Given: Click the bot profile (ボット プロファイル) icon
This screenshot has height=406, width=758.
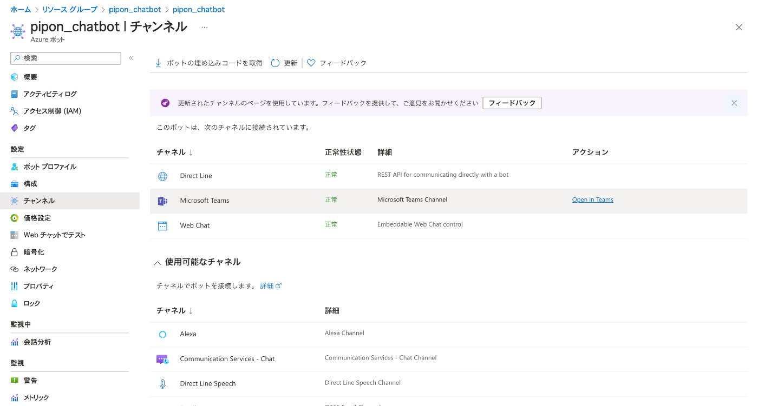Looking at the screenshot, I should (15, 167).
